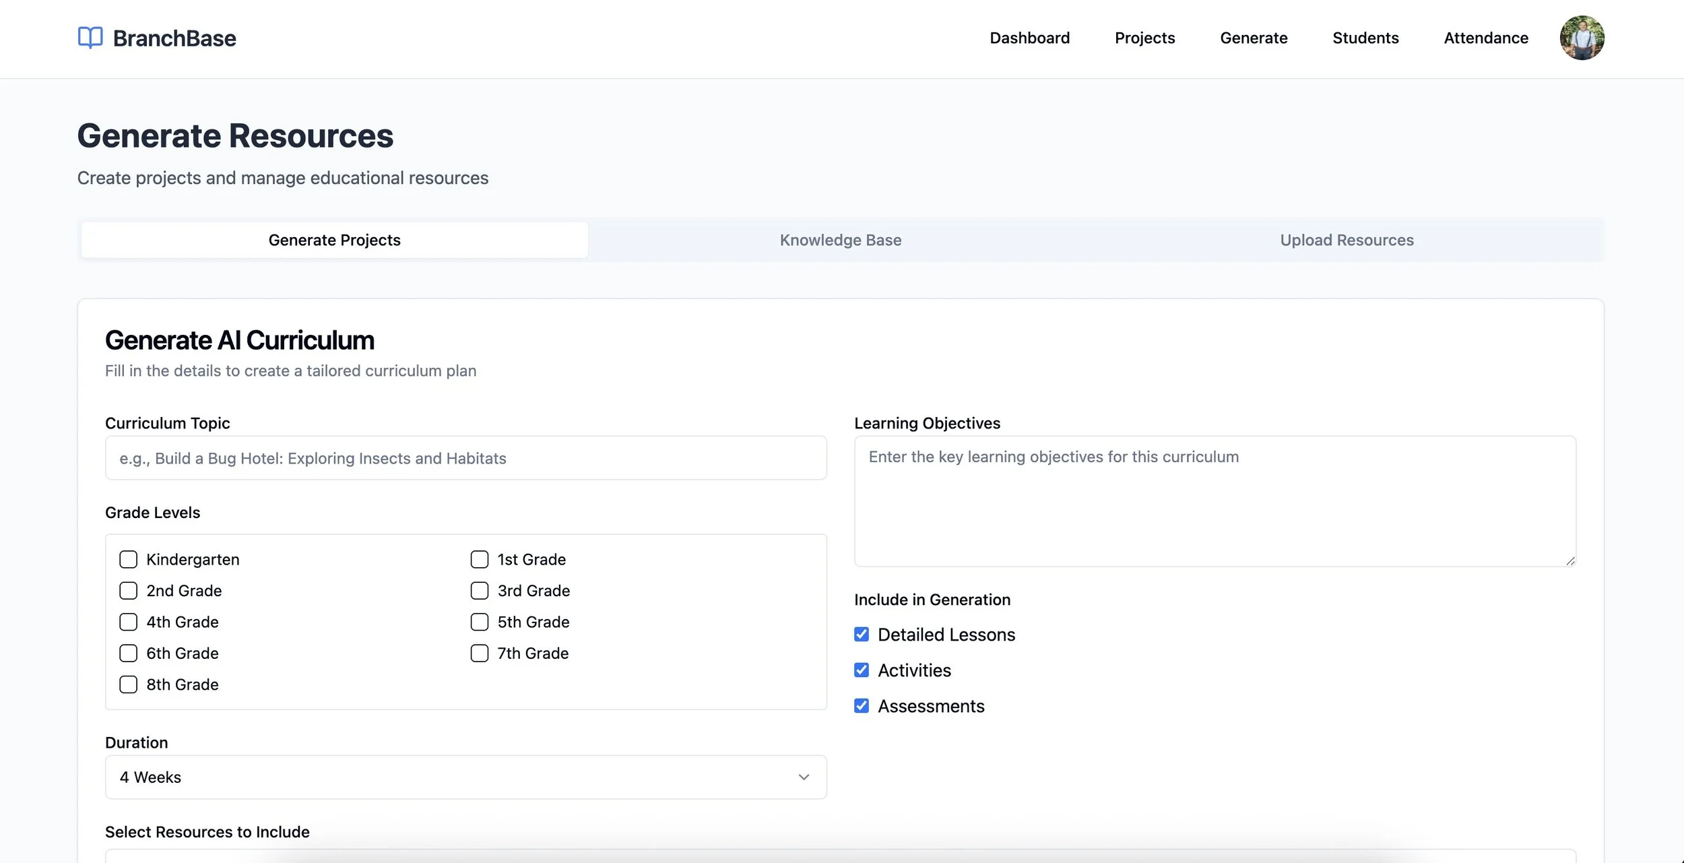Viewport: 1684px width, 863px height.
Task: Enable the 8th Grade checkbox
Action: tap(128, 684)
